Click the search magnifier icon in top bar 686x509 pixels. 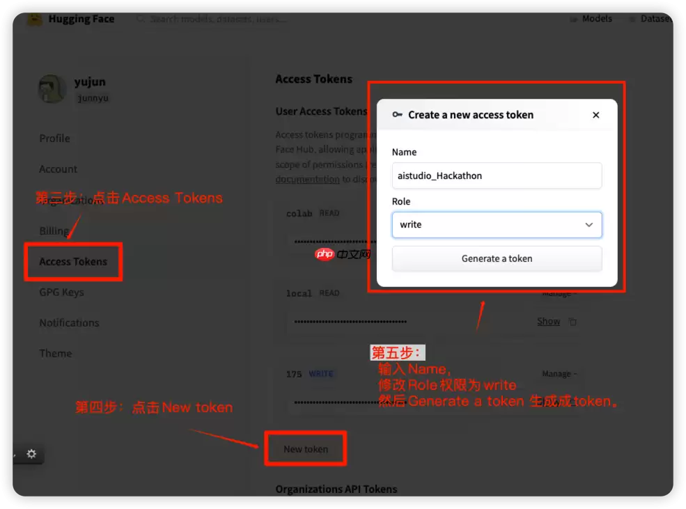tap(141, 19)
